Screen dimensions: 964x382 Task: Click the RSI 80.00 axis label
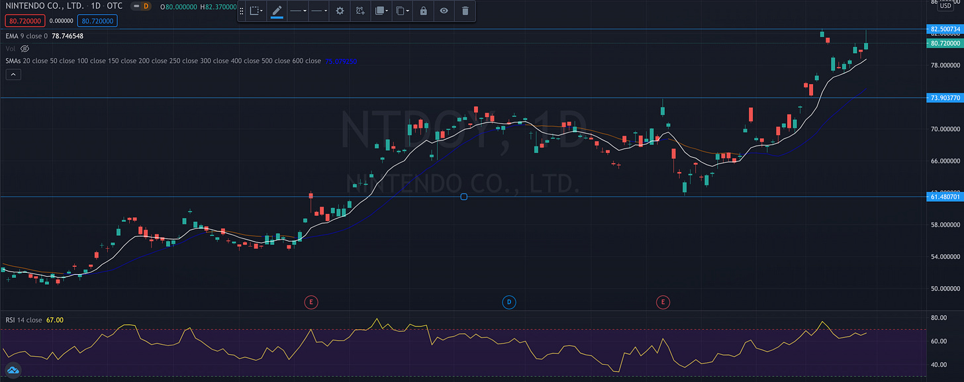tap(940, 318)
